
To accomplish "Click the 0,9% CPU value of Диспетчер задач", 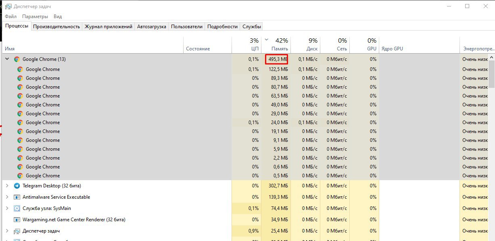I will (253, 231).
